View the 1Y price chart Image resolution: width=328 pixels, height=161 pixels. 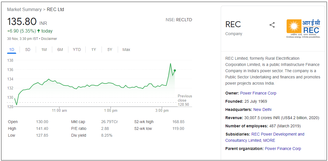pyautogui.click(x=94, y=50)
